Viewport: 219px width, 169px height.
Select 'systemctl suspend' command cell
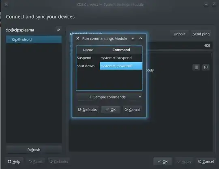coord(121,58)
